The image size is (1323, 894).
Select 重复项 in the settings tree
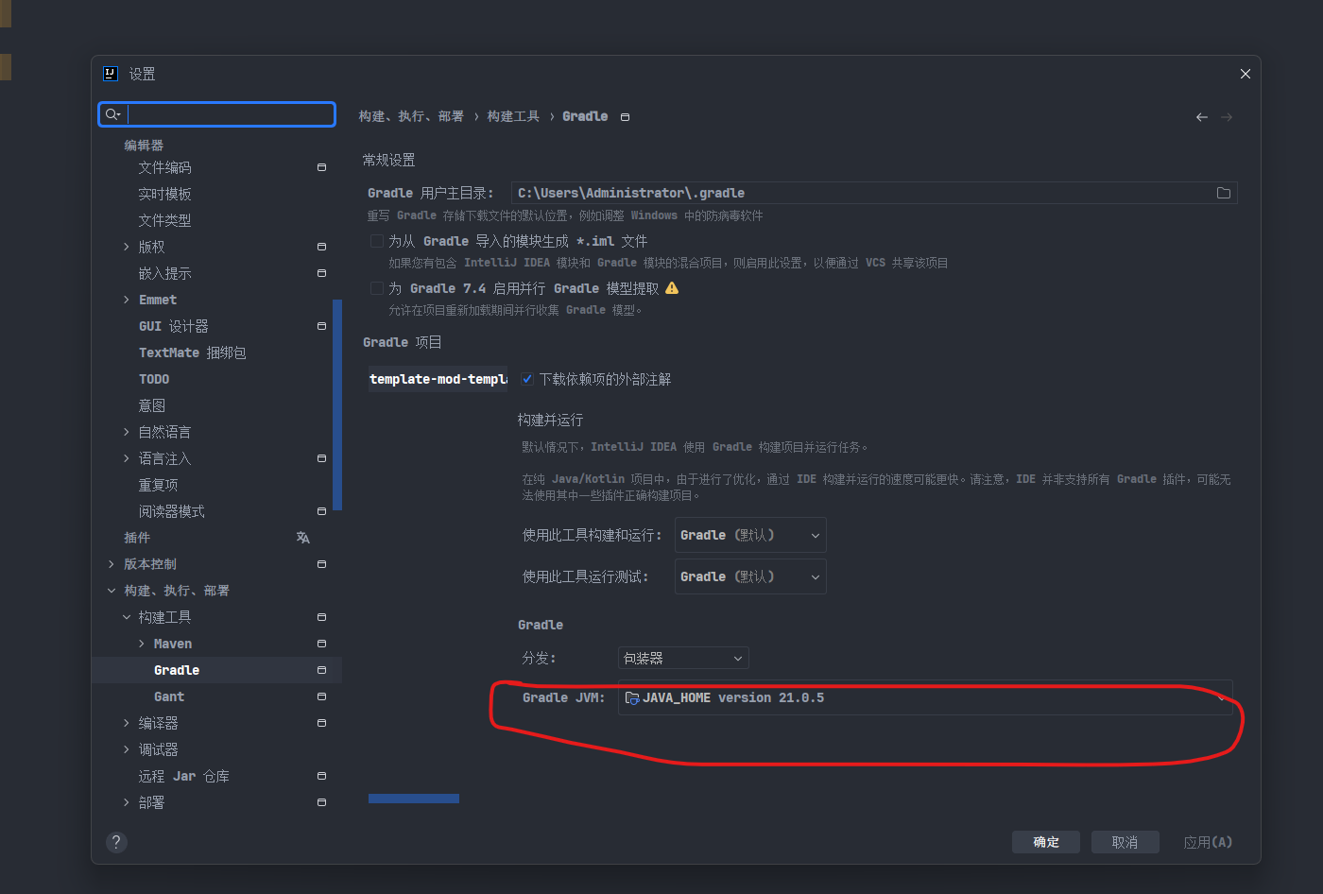[158, 485]
